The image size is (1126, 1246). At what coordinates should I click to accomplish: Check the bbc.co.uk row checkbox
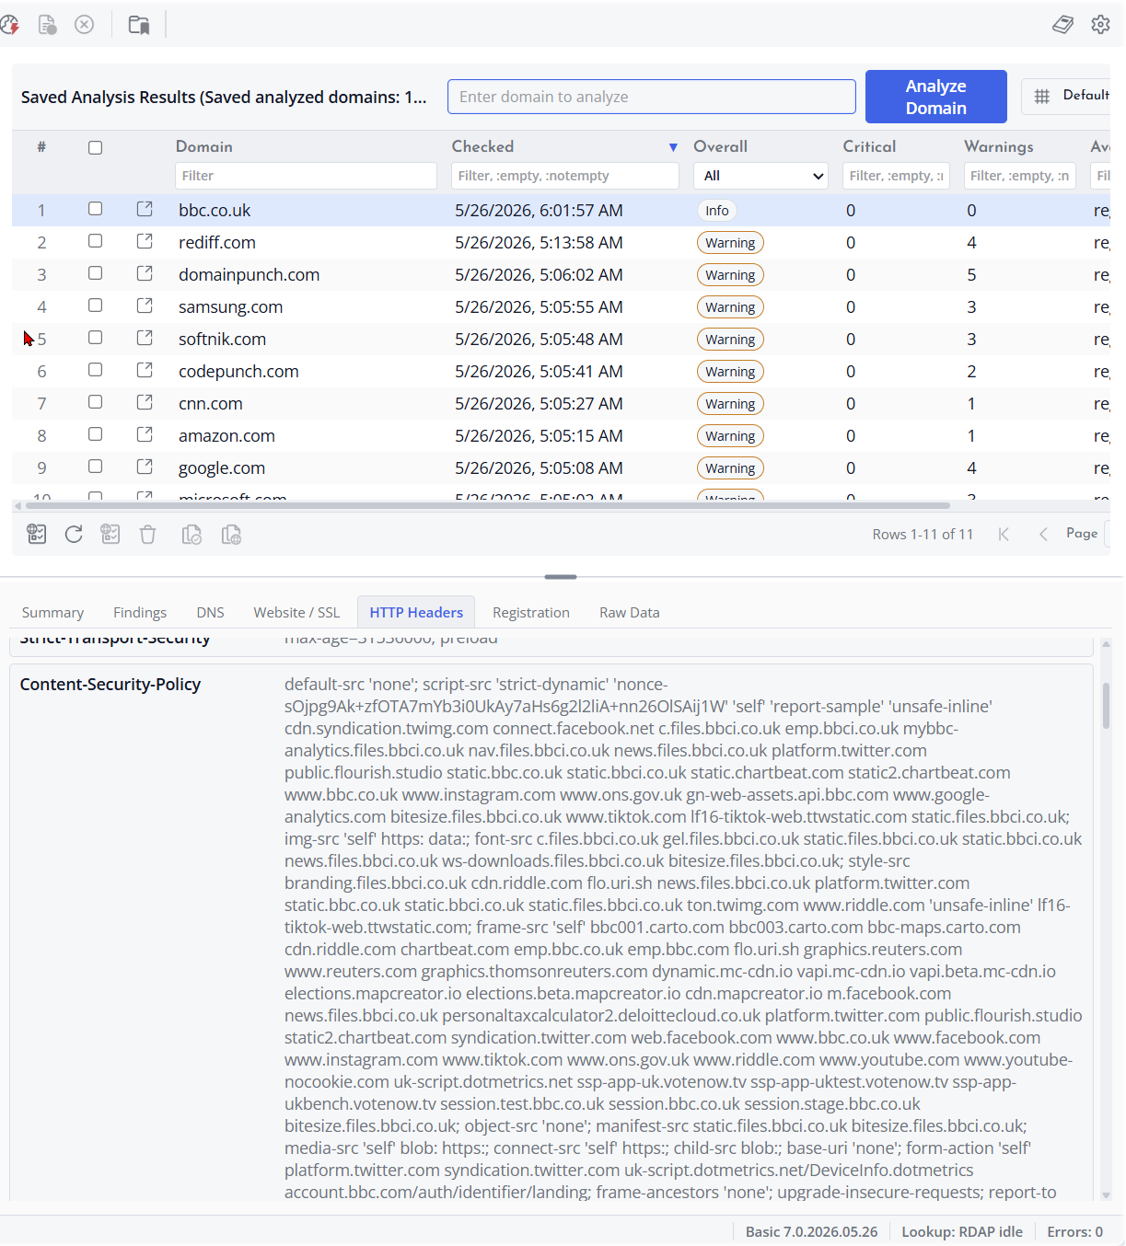coord(95,209)
